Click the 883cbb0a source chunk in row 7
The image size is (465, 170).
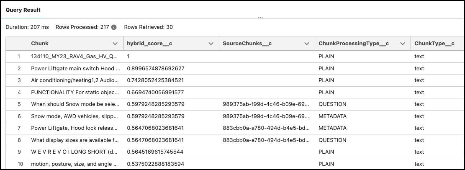267,128
